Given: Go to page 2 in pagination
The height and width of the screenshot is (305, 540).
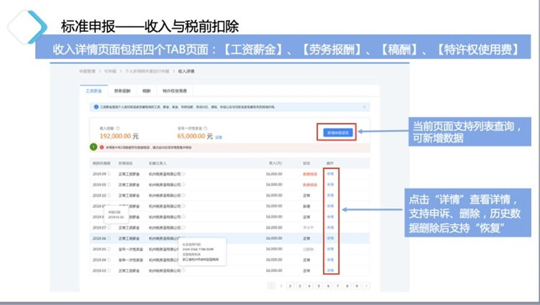Looking at the screenshot, I should 290,286.
